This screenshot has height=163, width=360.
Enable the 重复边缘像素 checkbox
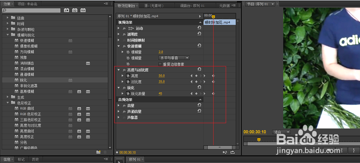[160, 64]
